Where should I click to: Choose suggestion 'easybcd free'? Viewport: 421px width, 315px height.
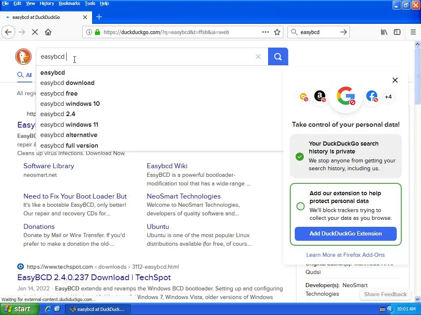pos(160,94)
